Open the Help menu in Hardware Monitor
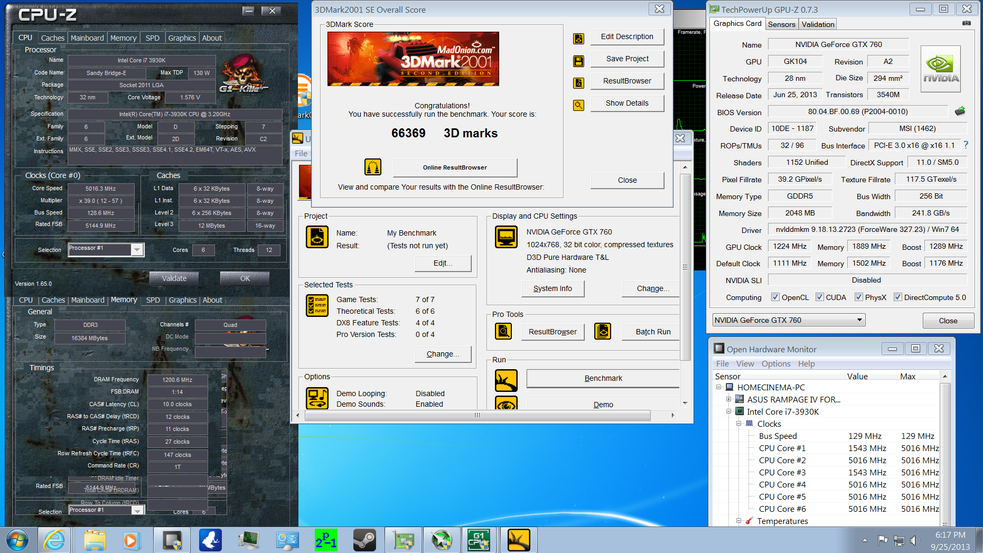 (x=806, y=364)
